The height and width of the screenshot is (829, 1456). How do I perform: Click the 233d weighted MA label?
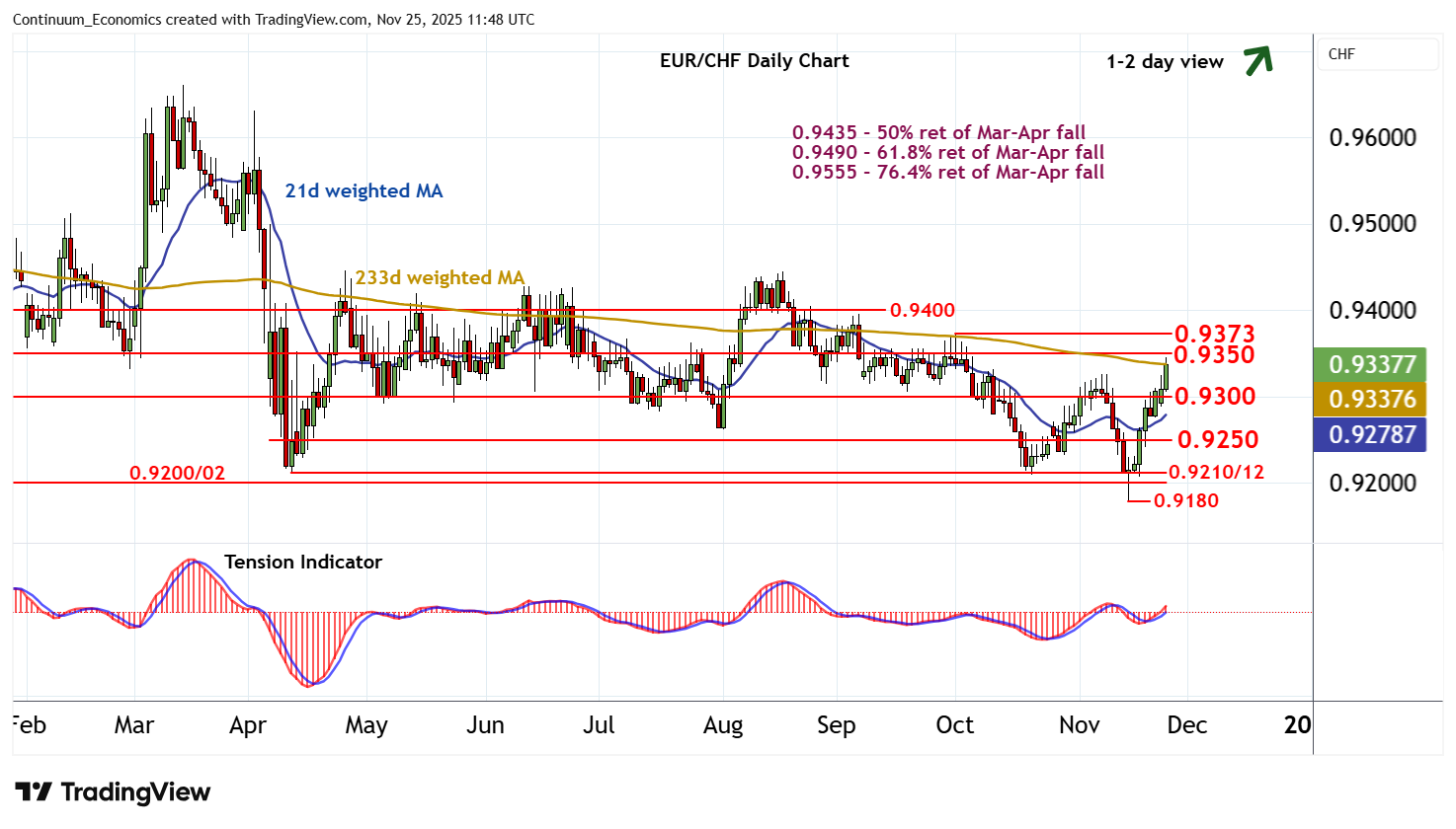[440, 278]
